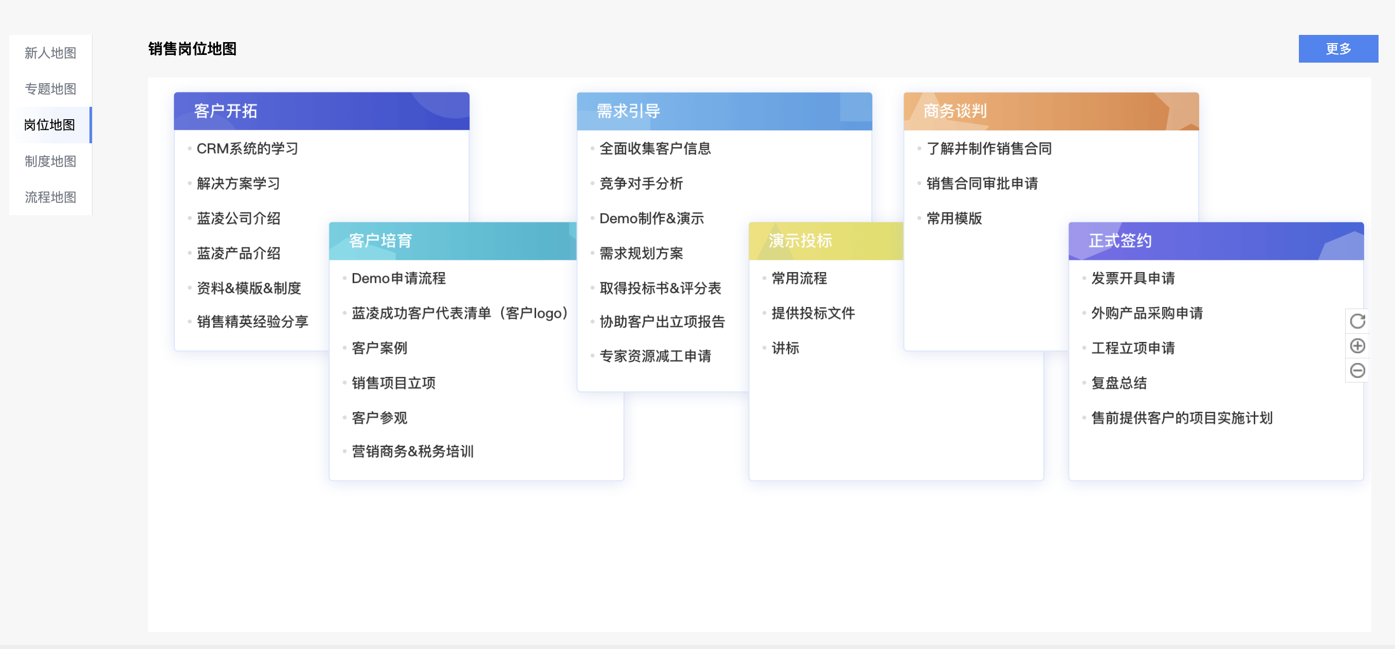Viewport: 1395px width, 649px height.
Task: Click 售前提供客户的项目实施计划 item
Action: click(1181, 418)
